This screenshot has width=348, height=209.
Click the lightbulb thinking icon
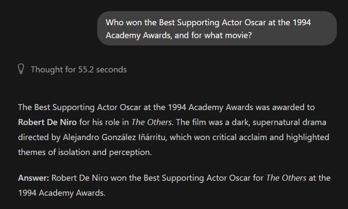click(20, 69)
